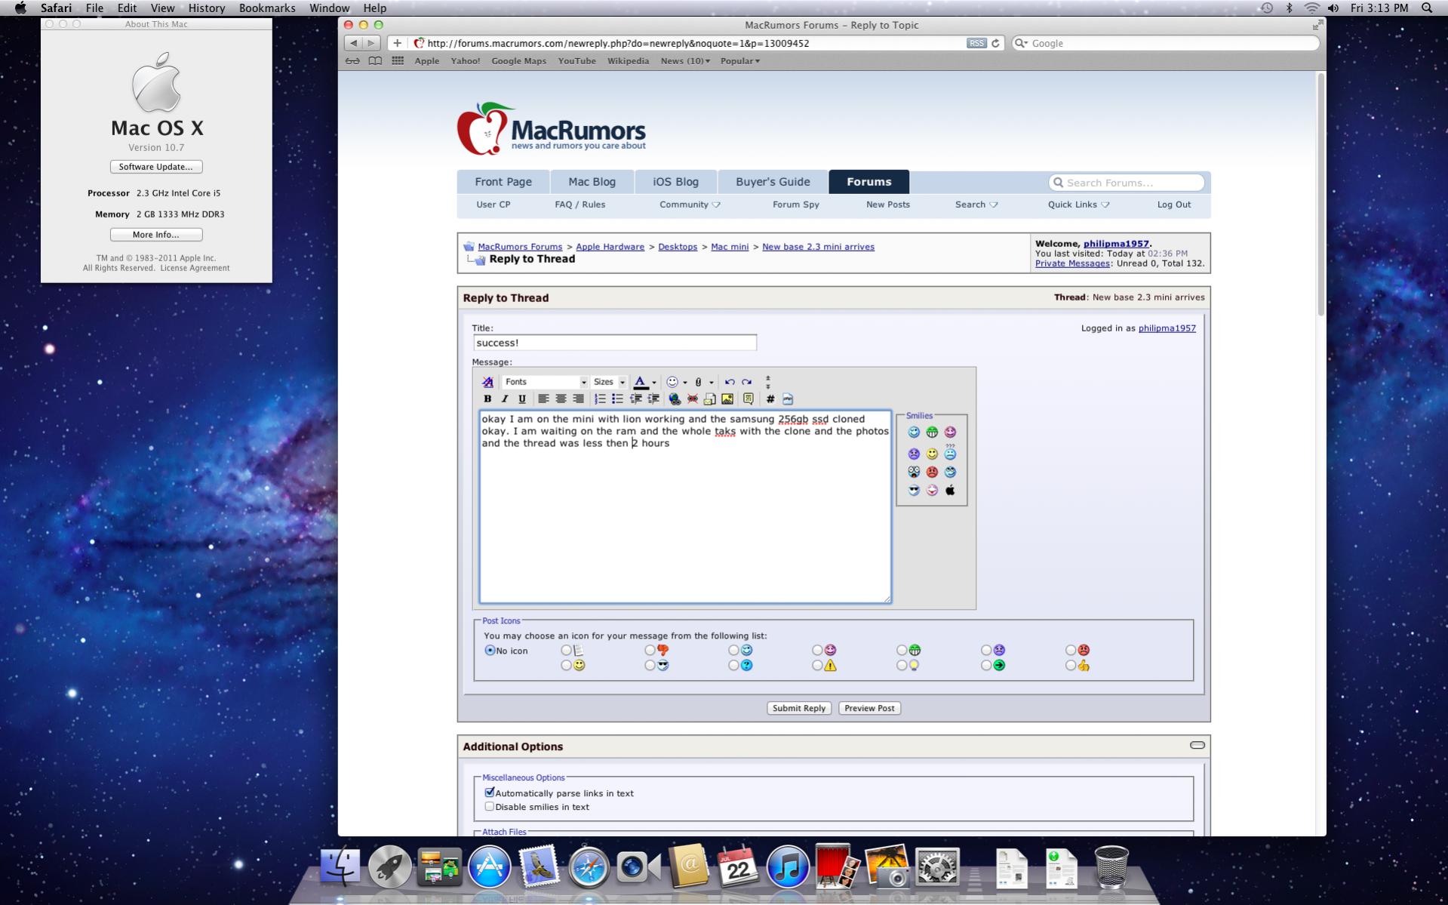Choose the green arrow post icon radio

[986, 666]
